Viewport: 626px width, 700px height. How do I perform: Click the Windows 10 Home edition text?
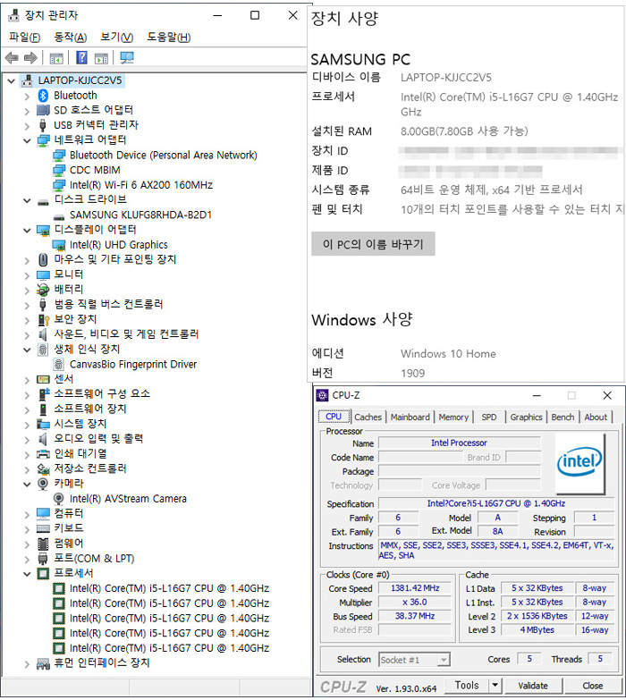tap(448, 353)
